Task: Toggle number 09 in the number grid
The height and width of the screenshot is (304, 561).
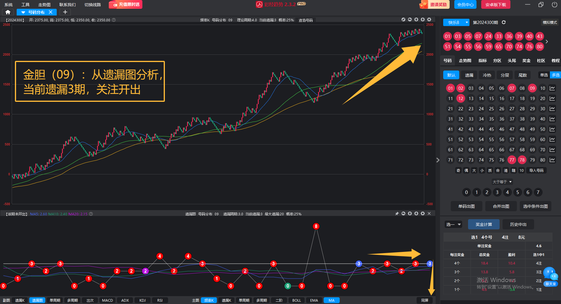Action: [x=532, y=88]
